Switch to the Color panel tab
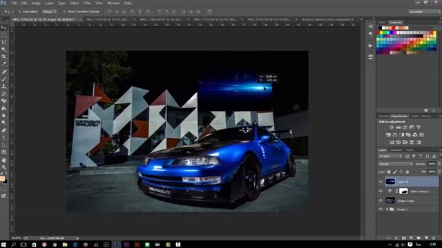442x248 pixels. 382,22
